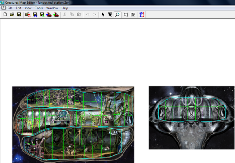Image resolution: width=235 pixels, height=163 pixels.
Task: Click the folder icon with red G
Action: [x=28, y=15]
